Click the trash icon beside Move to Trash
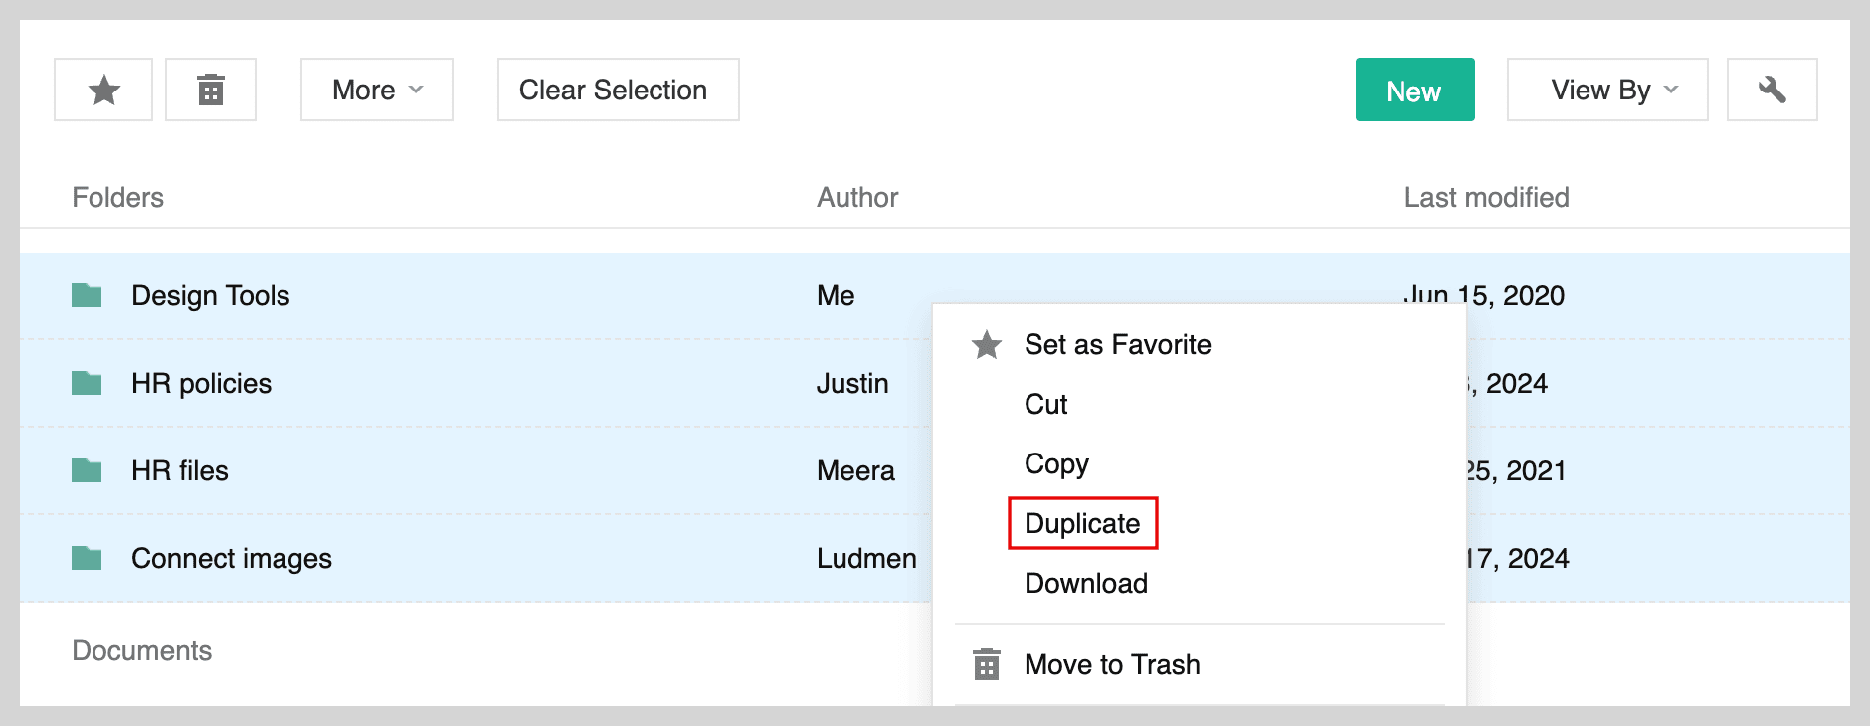 tap(987, 664)
